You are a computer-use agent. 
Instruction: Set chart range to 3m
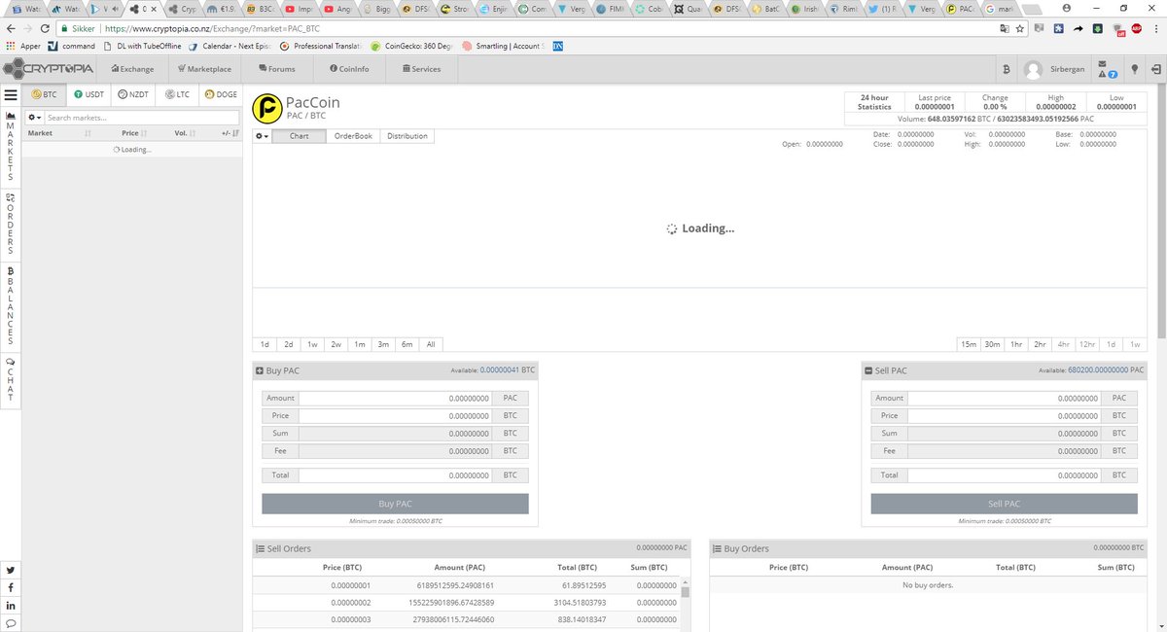coord(383,344)
